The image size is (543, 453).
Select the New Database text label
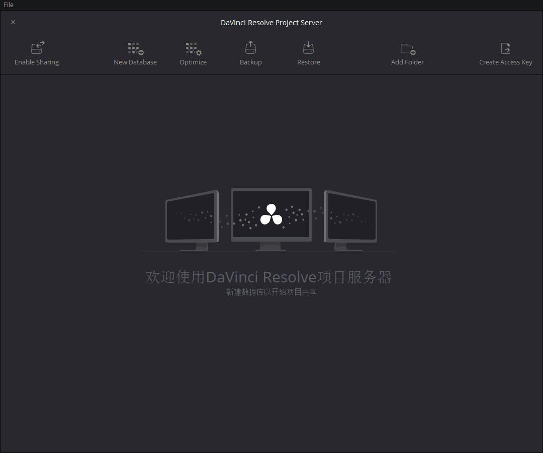pos(135,62)
